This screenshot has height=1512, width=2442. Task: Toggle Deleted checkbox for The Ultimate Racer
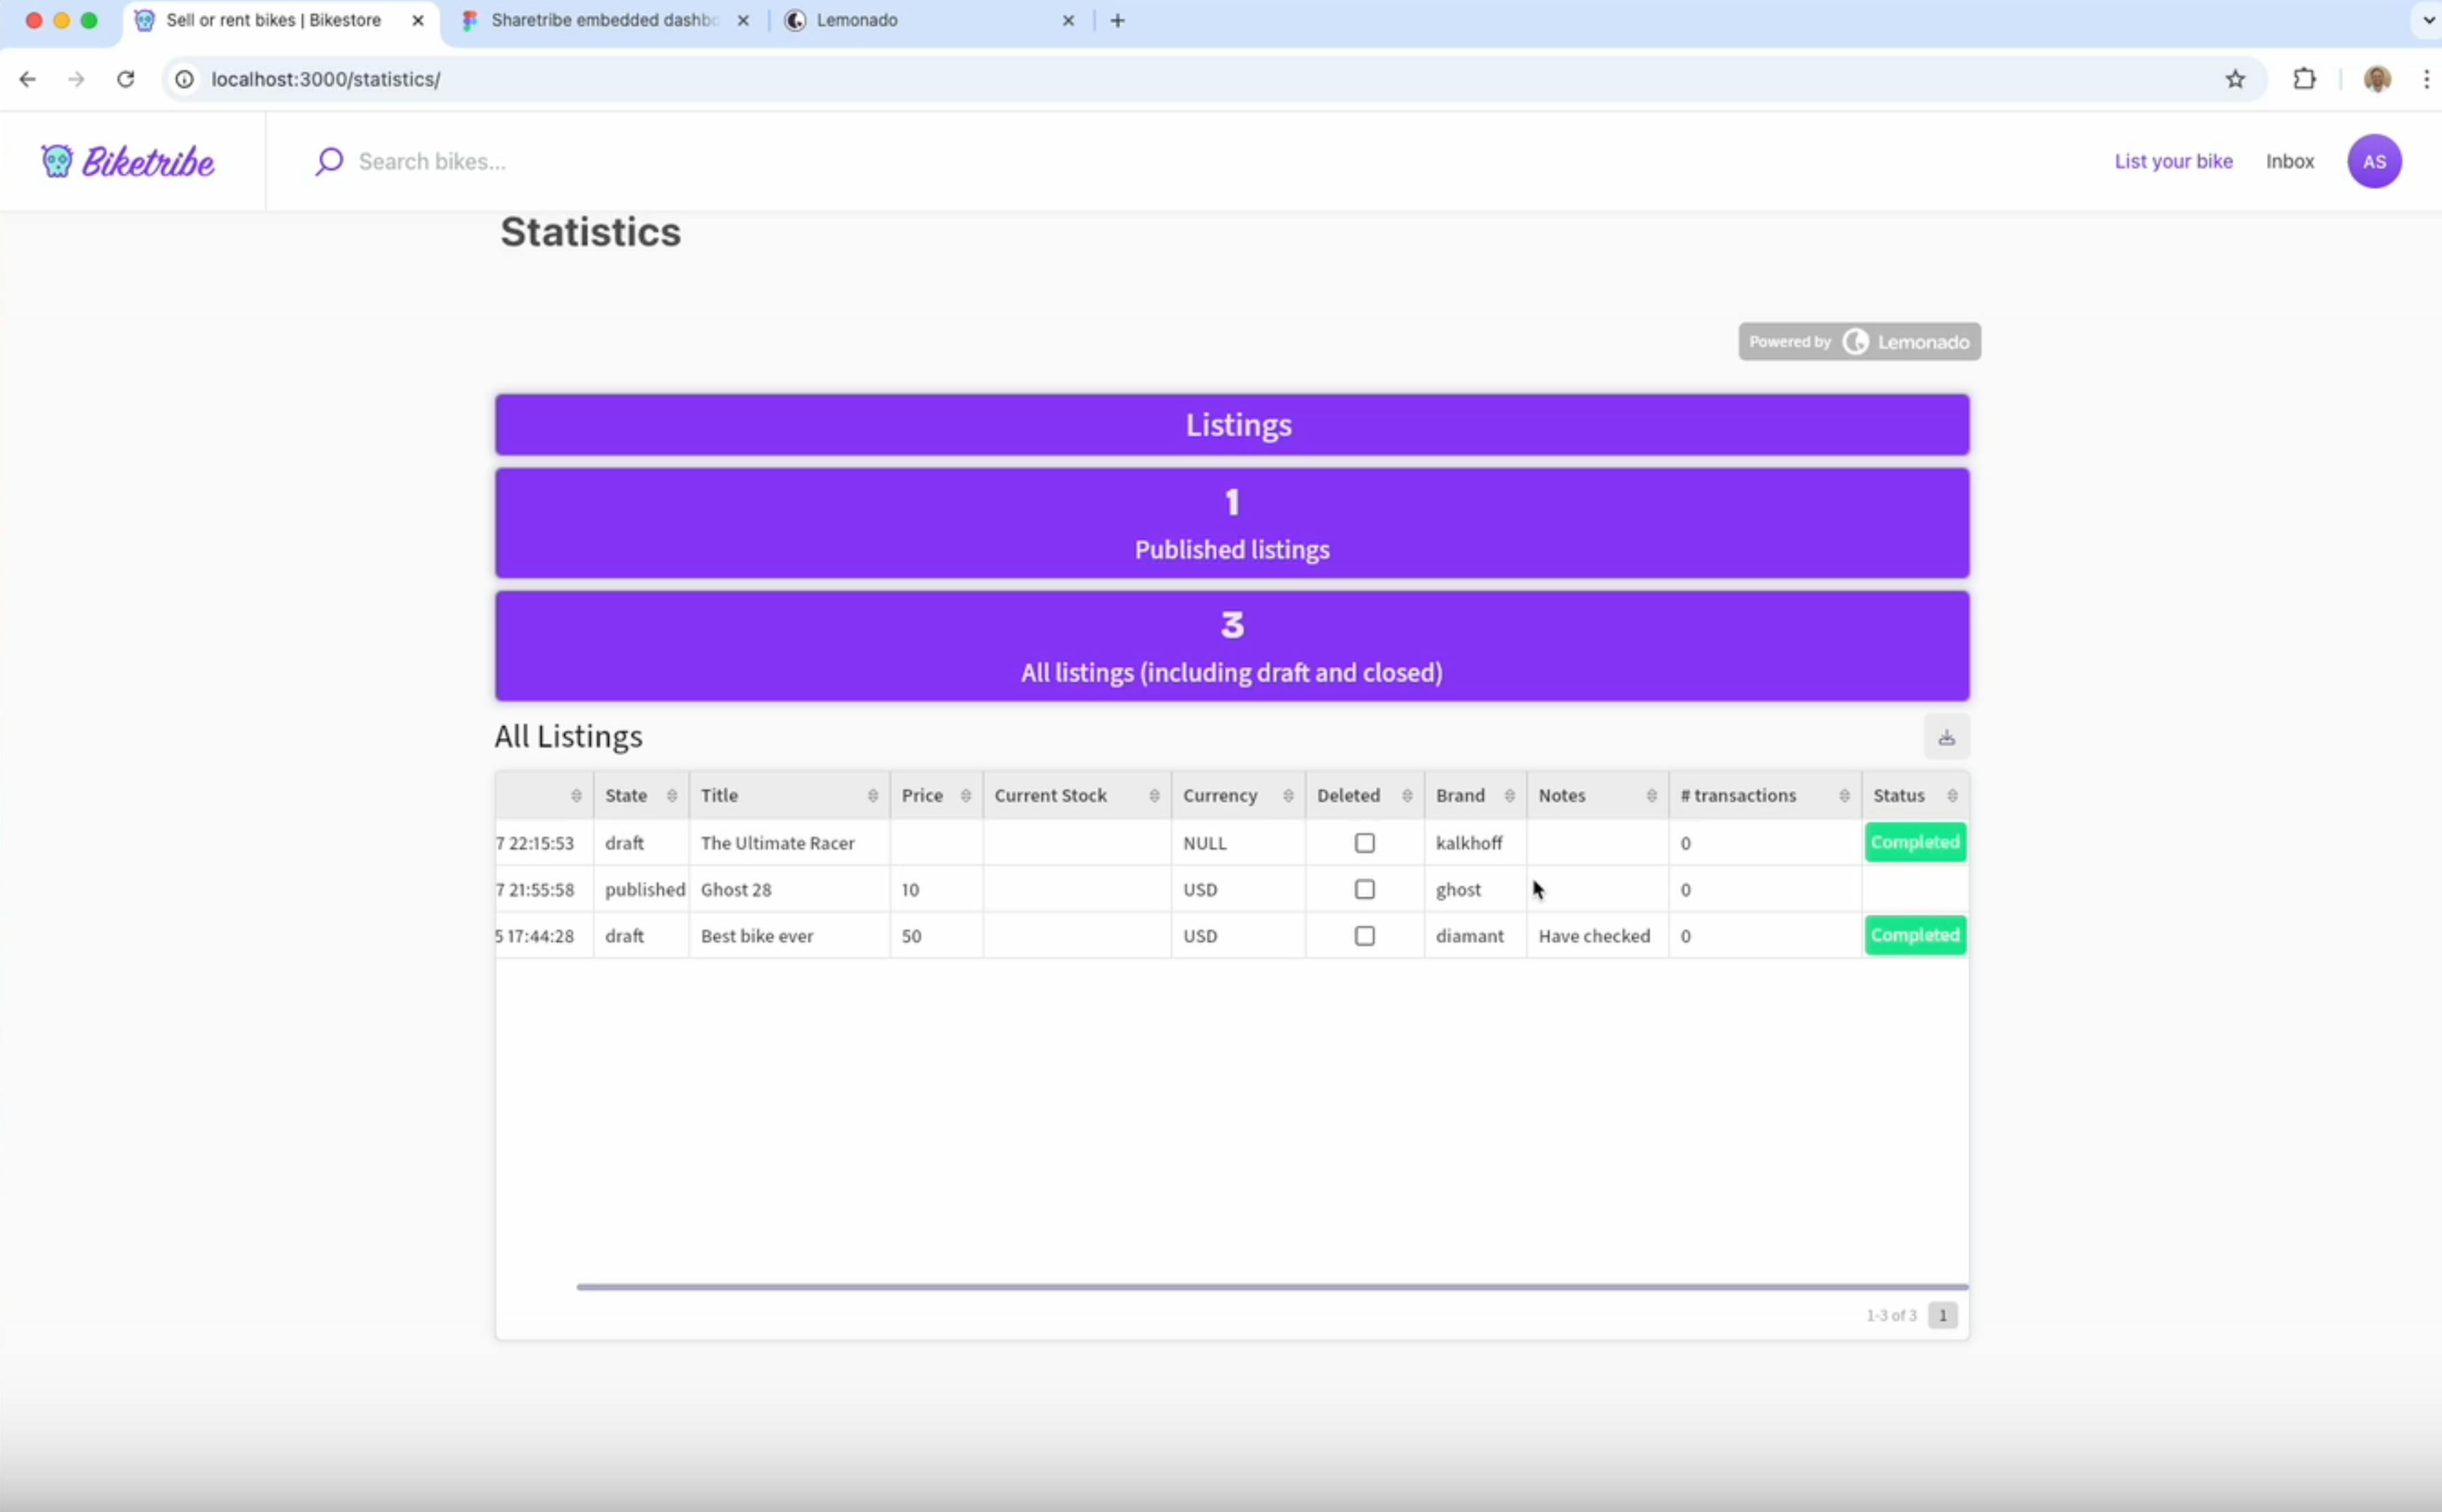(x=1364, y=843)
